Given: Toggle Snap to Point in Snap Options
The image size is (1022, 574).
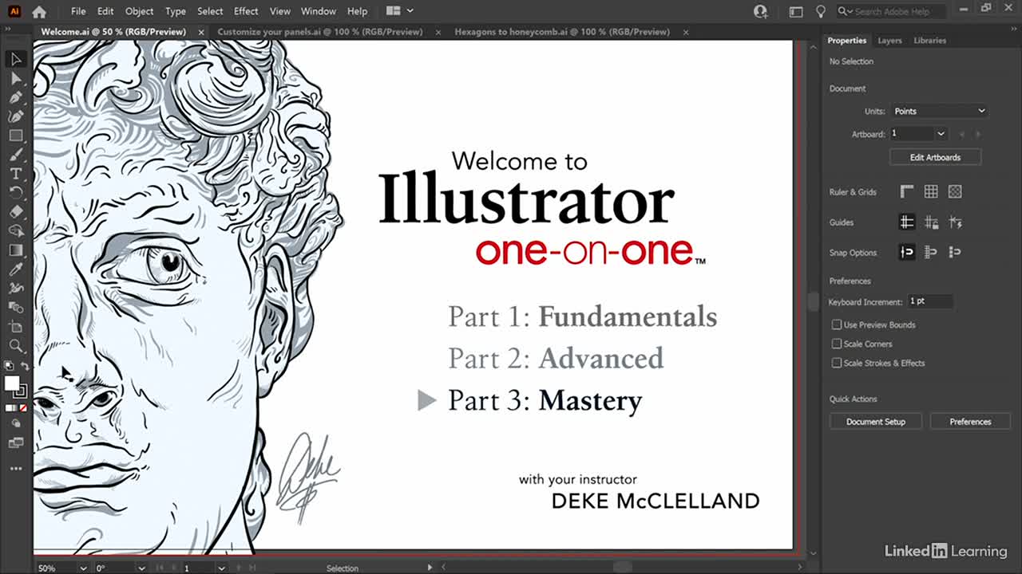Looking at the screenshot, I should (907, 252).
